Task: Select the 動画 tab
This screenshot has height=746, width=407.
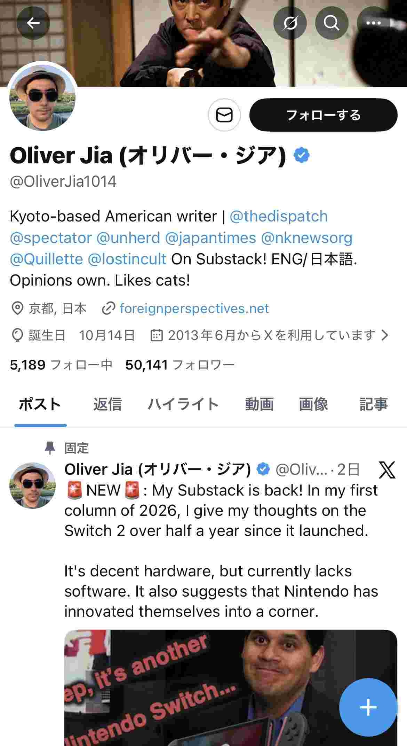Action: 259,404
